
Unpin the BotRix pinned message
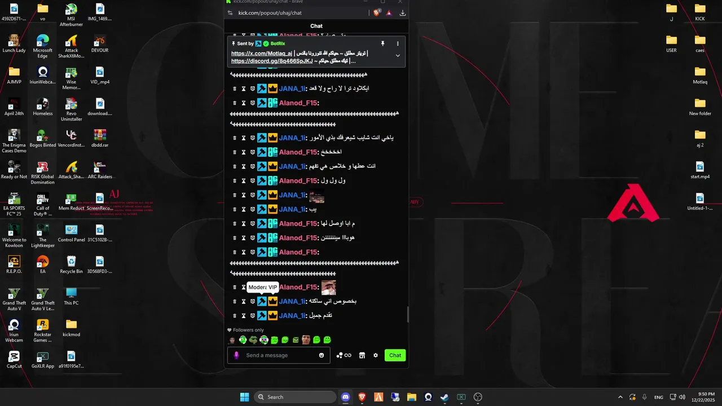click(x=382, y=43)
